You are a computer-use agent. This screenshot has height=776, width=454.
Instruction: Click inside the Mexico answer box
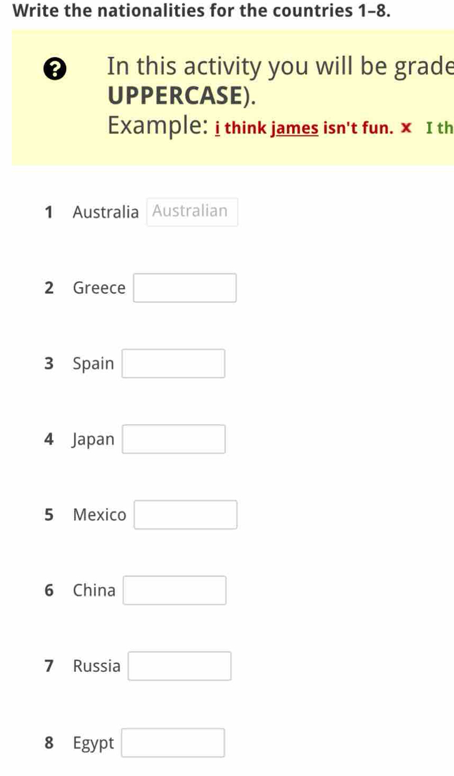coord(185,514)
